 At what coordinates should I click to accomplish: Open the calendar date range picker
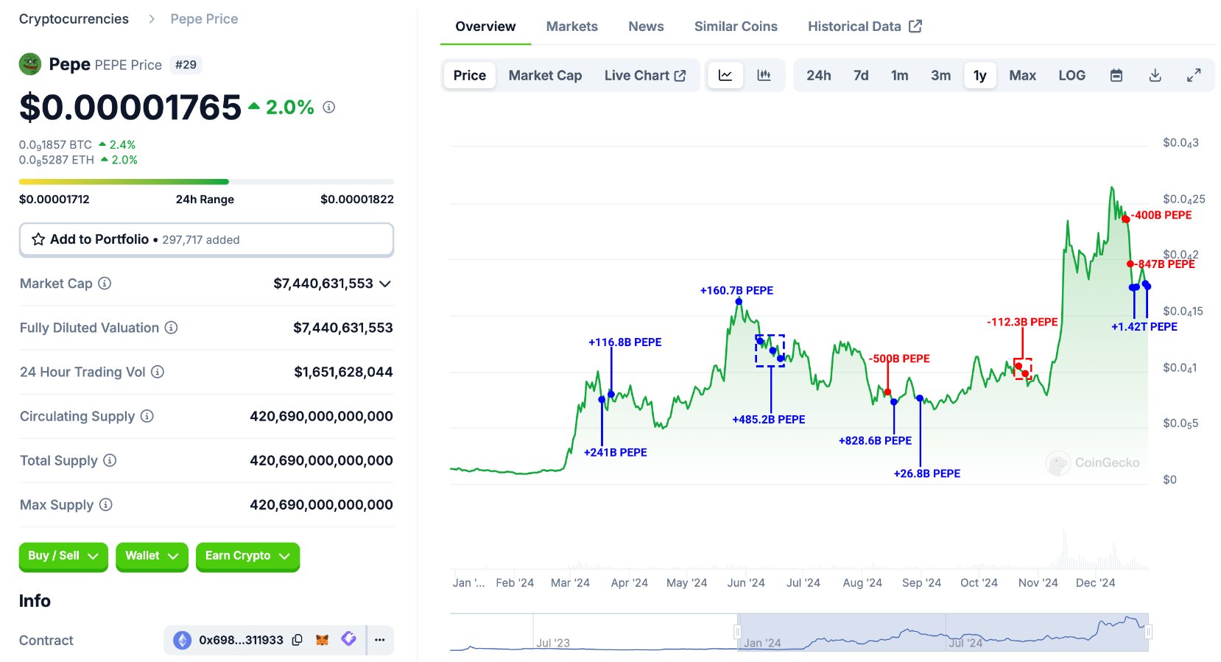coord(1116,76)
